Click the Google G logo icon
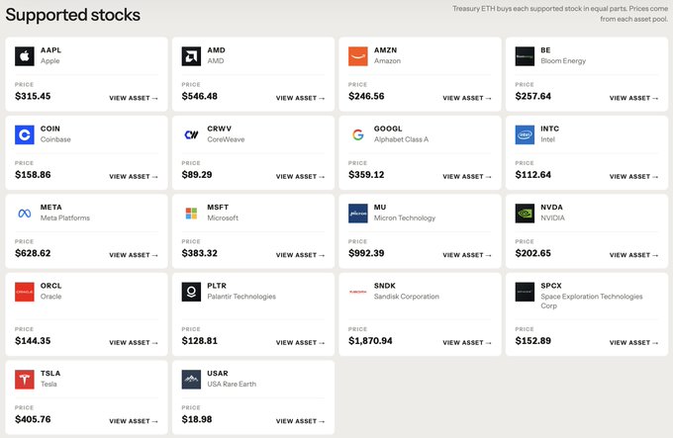 (x=358, y=134)
